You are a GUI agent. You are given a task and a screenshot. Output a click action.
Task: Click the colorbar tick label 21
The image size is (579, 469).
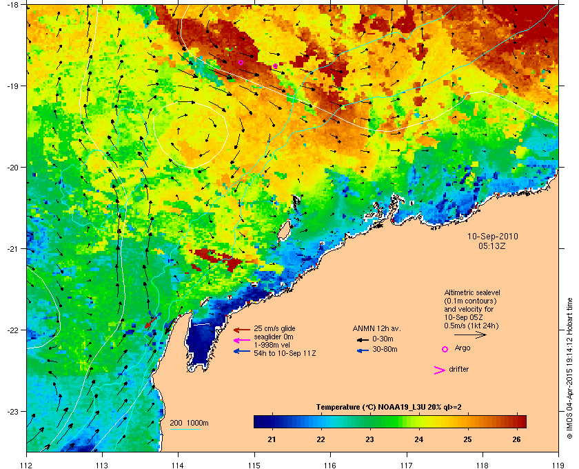[272, 439]
